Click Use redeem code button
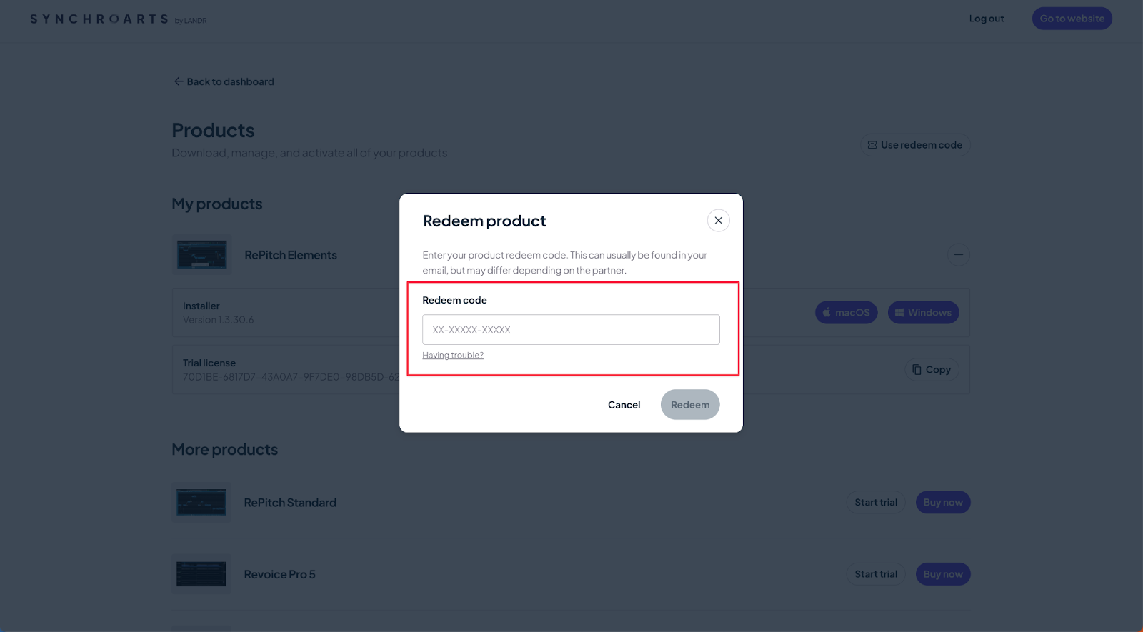Image resolution: width=1143 pixels, height=632 pixels. click(x=914, y=145)
